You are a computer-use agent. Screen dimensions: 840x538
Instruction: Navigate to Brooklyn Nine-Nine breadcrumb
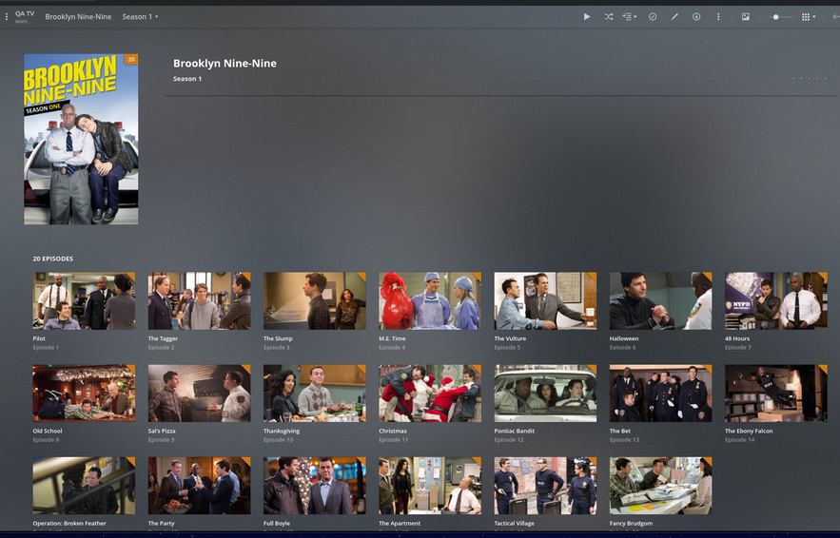pyautogui.click(x=78, y=16)
